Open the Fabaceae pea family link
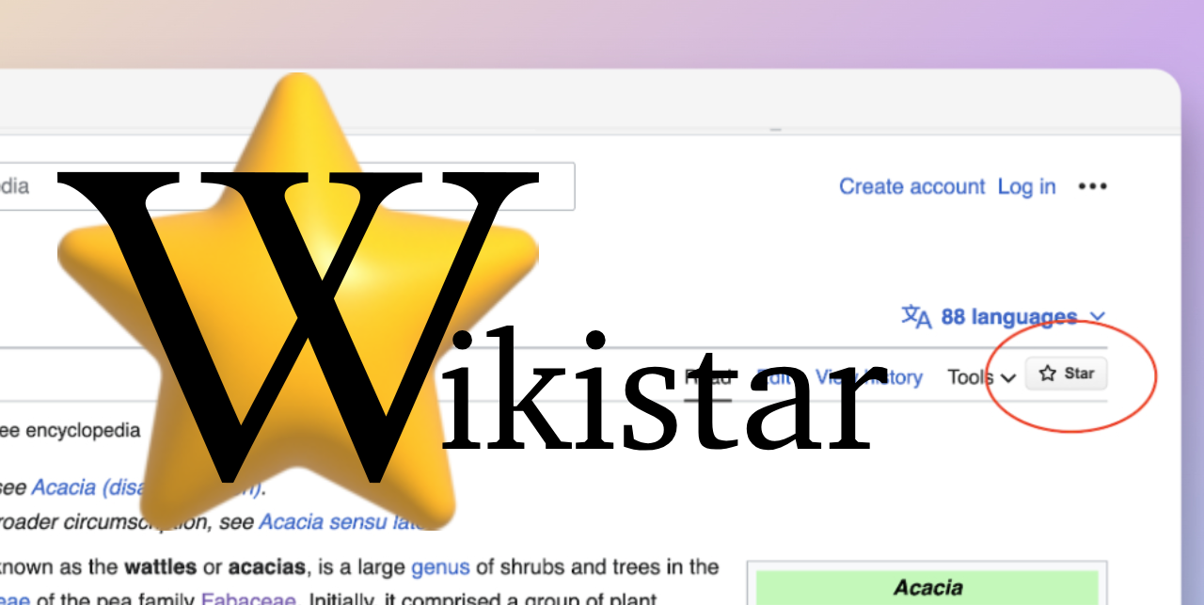The width and height of the screenshot is (1204, 605). point(248,598)
